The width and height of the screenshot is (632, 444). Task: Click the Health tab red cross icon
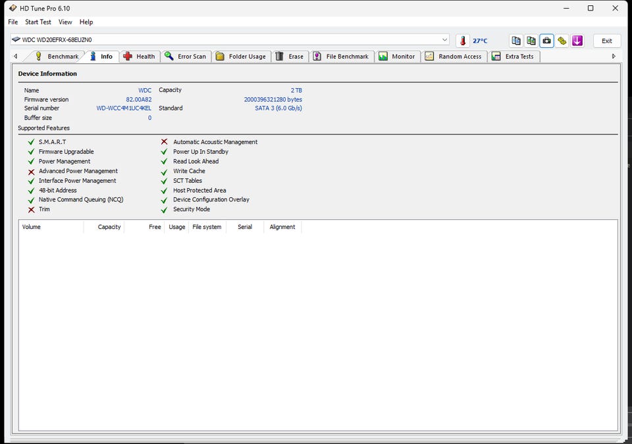(x=128, y=57)
